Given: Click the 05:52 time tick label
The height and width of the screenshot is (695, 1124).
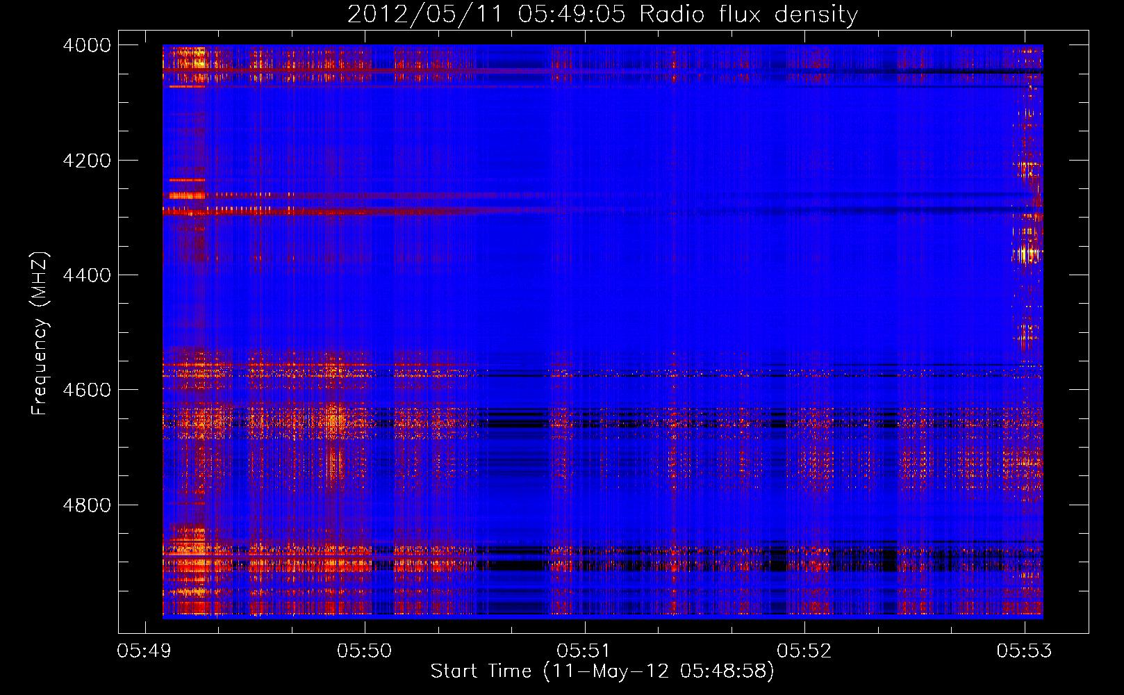Looking at the screenshot, I should click(804, 651).
